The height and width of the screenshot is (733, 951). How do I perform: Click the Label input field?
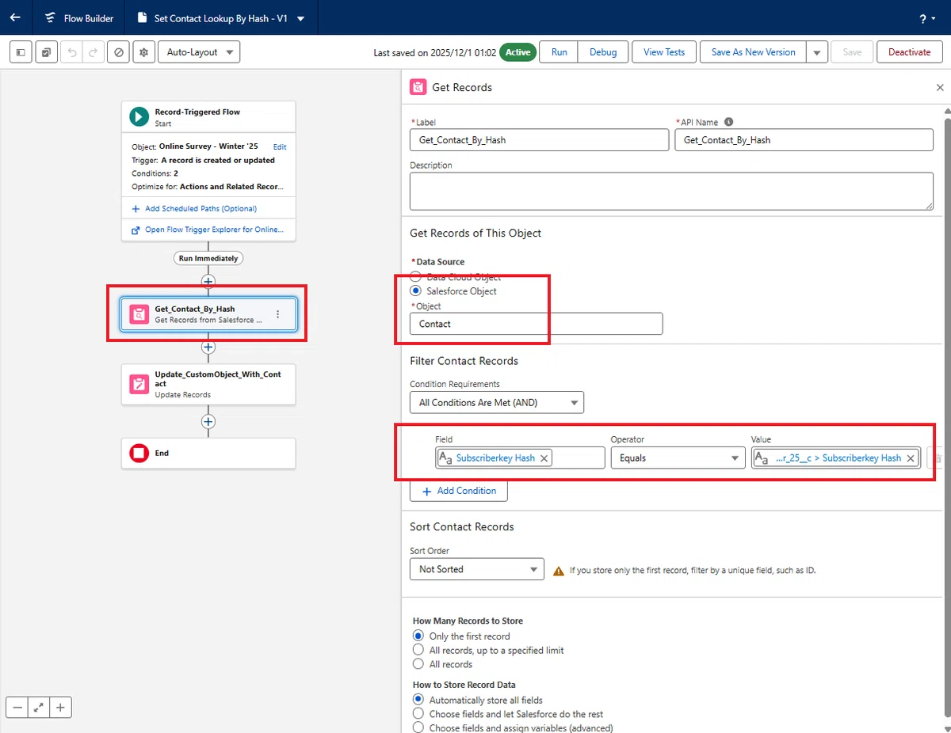[540, 140]
